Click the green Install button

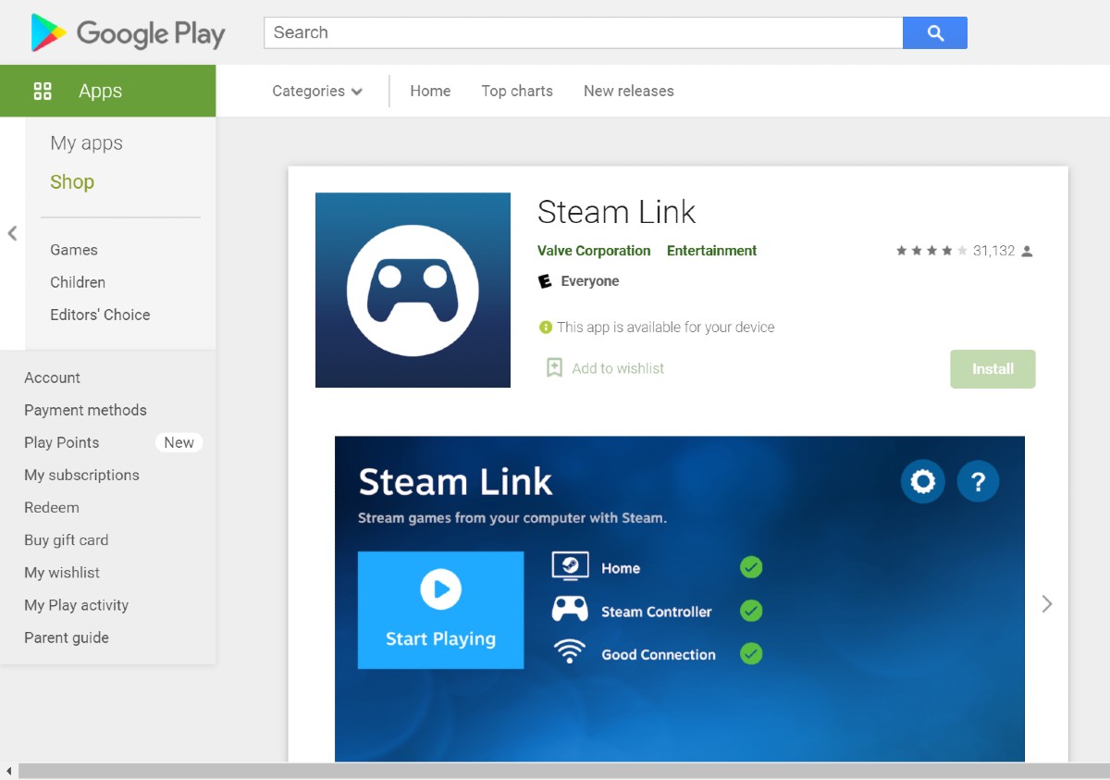993,368
